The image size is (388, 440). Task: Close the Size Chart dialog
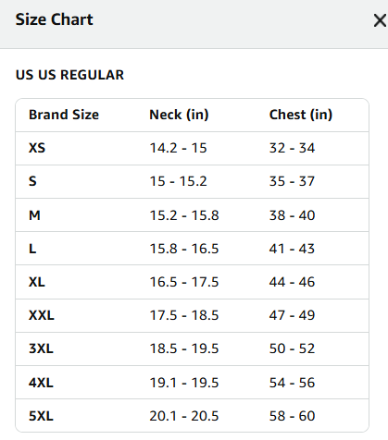tap(380, 21)
